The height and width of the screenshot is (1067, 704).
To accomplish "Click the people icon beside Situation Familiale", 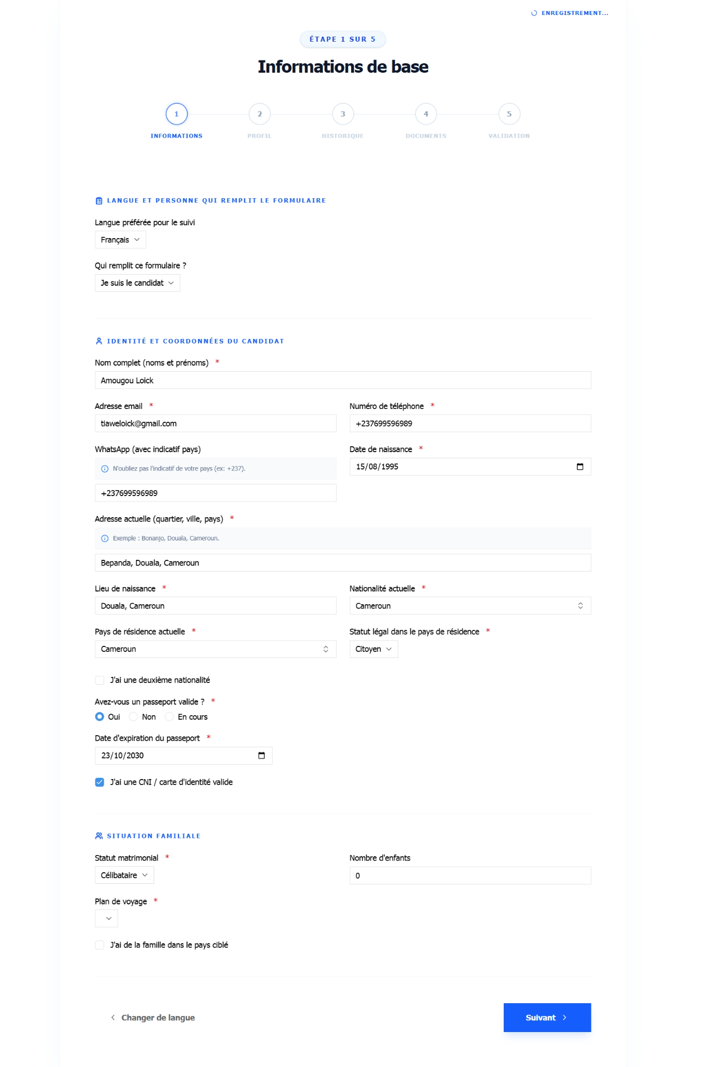I will pyautogui.click(x=99, y=836).
